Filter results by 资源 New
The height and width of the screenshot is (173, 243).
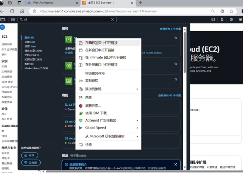[30, 46]
